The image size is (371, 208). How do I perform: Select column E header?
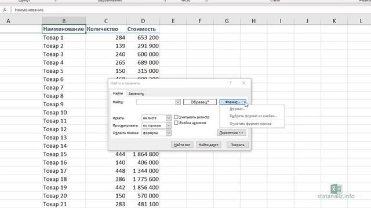point(173,21)
